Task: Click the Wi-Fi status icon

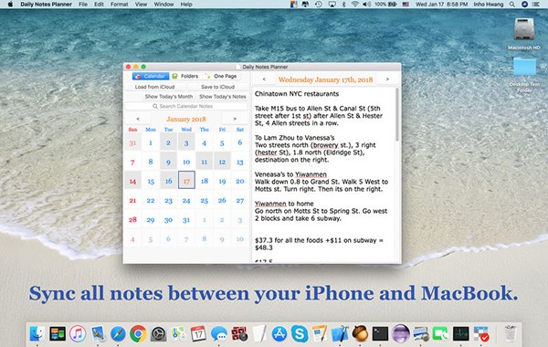Action: tap(355, 5)
